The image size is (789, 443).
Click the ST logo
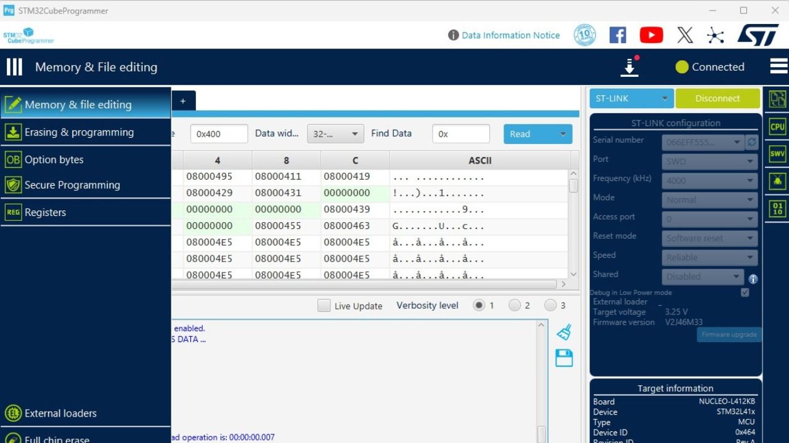click(x=758, y=35)
